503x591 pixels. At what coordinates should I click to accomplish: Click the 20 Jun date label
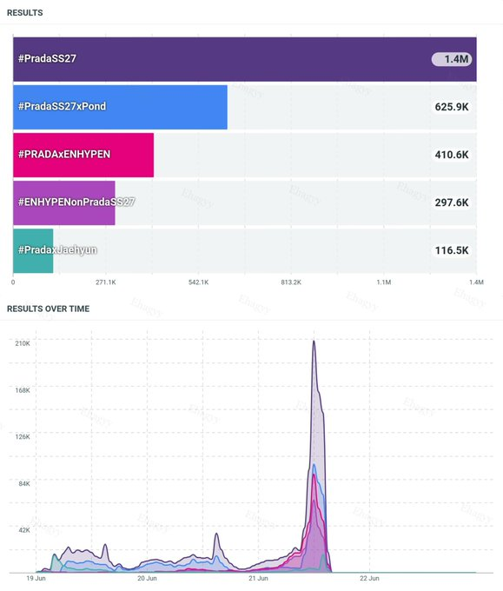(148, 578)
